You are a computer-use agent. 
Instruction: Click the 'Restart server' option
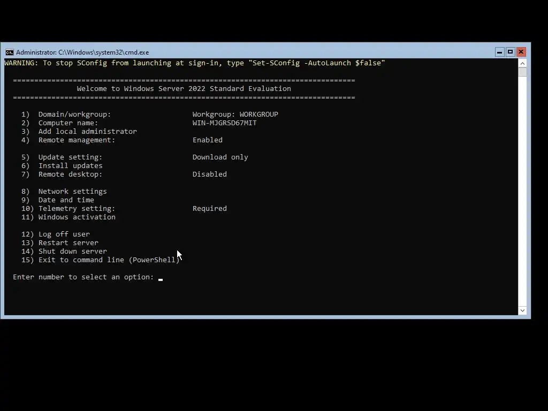point(60,243)
